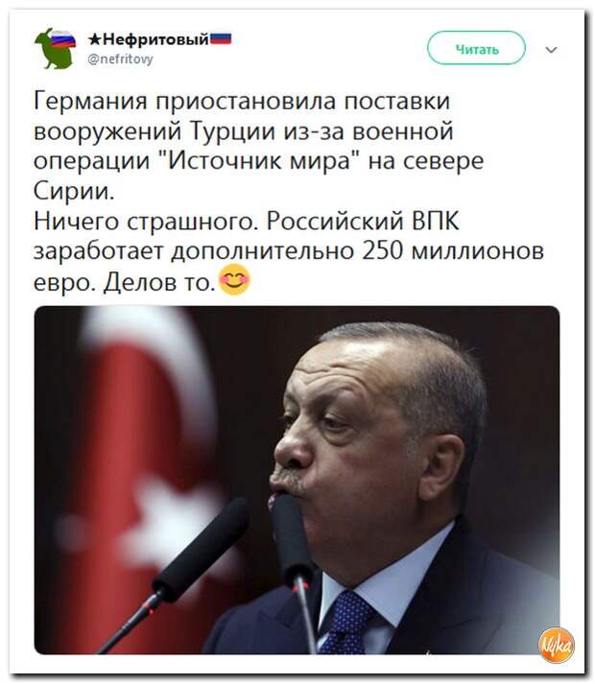Open the Нефритовый display name link
595x684 pixels.
[155, 39]
